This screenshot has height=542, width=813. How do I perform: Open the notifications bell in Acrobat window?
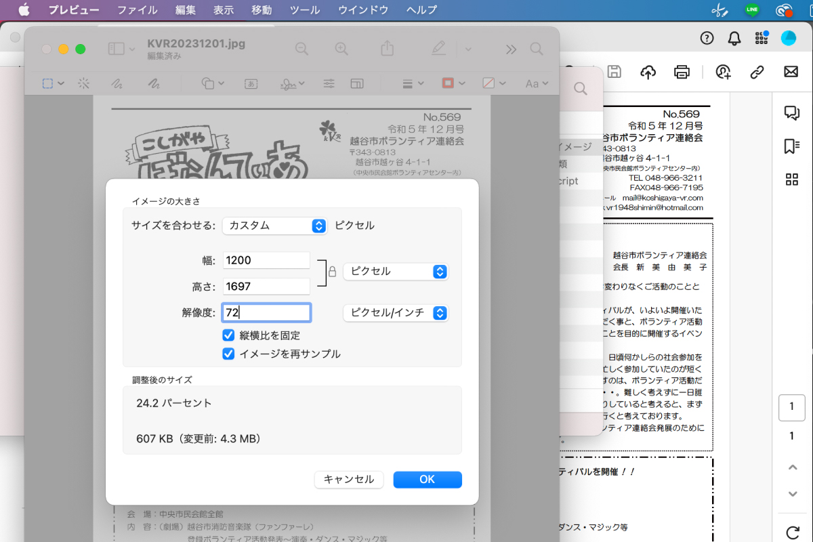point(734,38)
